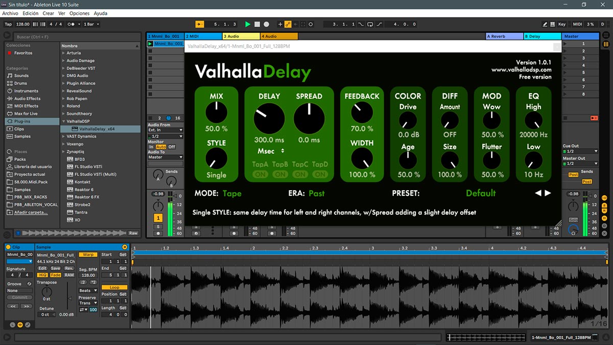Open the 1 Bar quantization menu
The image size is (613, 345).
tap(91, 24)
